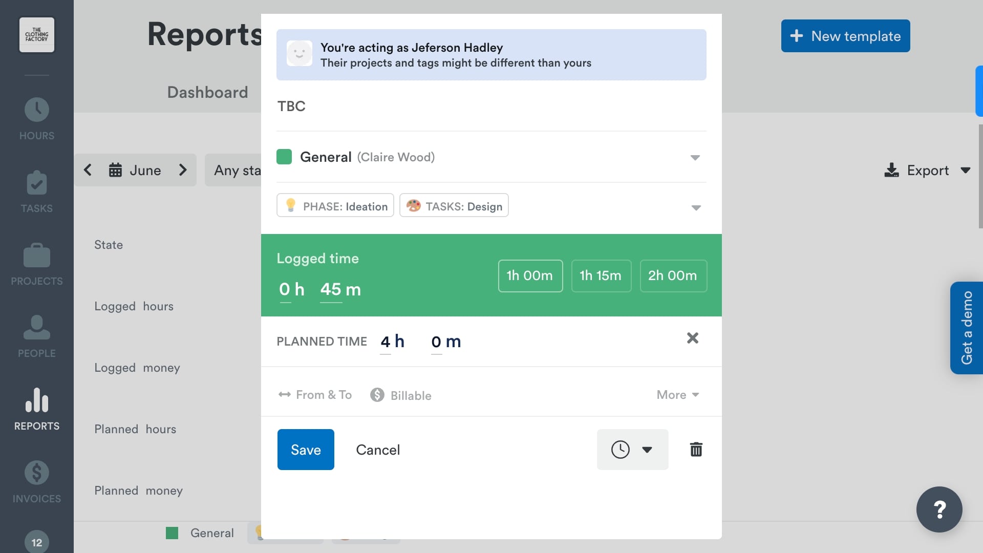Viewport: 983px width, 553px height.
Task: Click the lightbulb icon in Ideation tag
Action: 291,205
